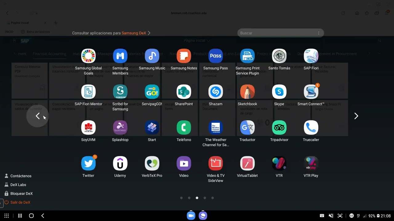Image resolution: width=394 pixels, height=221 pixels.
Task: Open search field more options dots
Action: coord(319,33)
